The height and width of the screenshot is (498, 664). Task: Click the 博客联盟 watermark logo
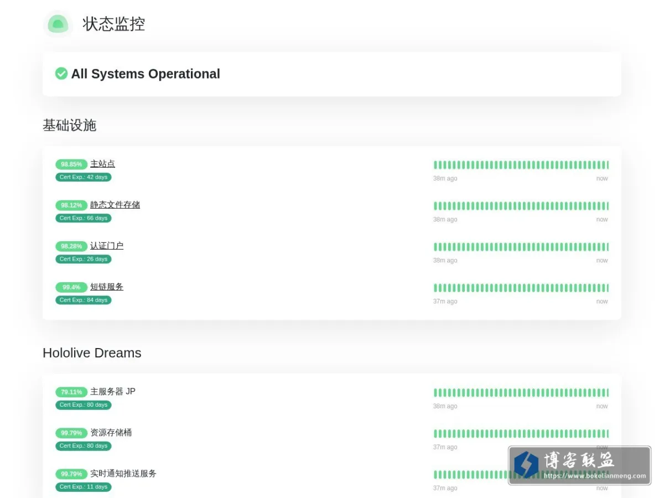coord(579,465)
